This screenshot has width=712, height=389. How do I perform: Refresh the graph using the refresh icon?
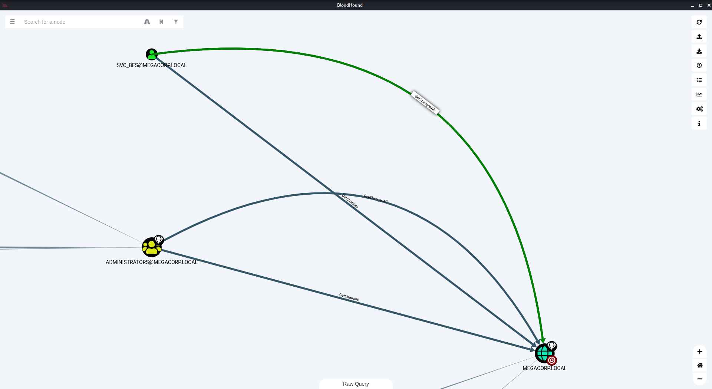pyautogui.click(x=699, y=22)
